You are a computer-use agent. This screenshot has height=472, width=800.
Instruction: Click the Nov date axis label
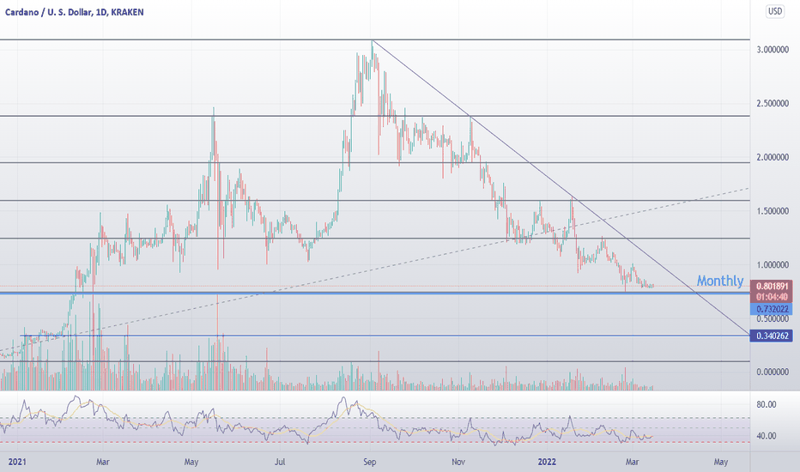[458, 462]
